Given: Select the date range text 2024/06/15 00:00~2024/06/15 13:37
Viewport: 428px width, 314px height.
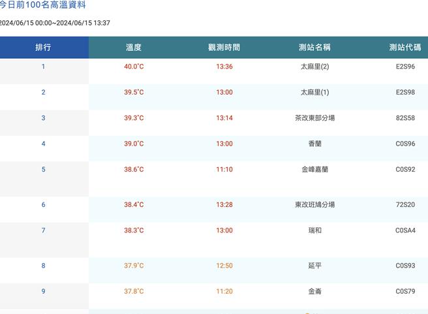Looking at the screenshot, I should point(55,23).
